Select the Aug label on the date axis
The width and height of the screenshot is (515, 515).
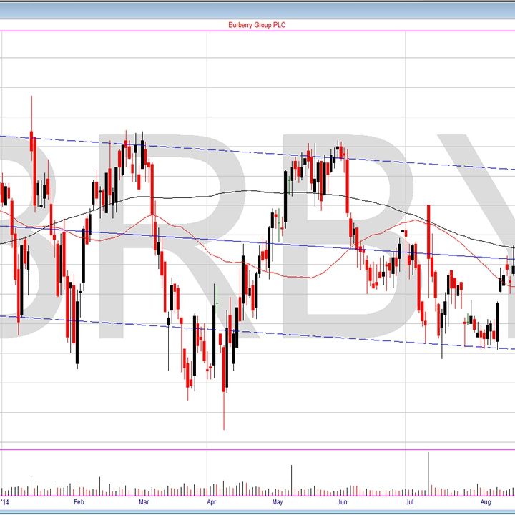[486, 502]
